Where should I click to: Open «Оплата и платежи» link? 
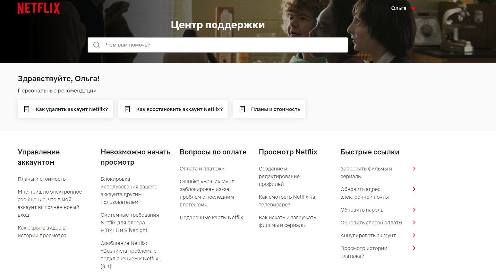click(202, 169)
